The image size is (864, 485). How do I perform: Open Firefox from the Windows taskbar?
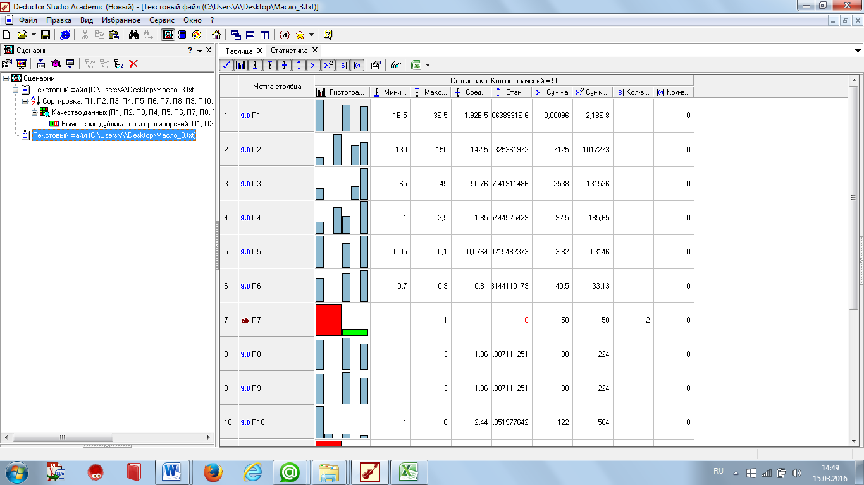pos(213,472)
